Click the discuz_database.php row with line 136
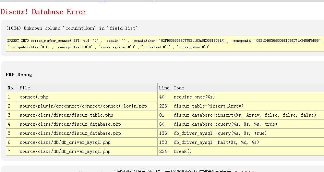Image resolution: width=324 pixels, height=172 pixels. click(x=70, y=133)
